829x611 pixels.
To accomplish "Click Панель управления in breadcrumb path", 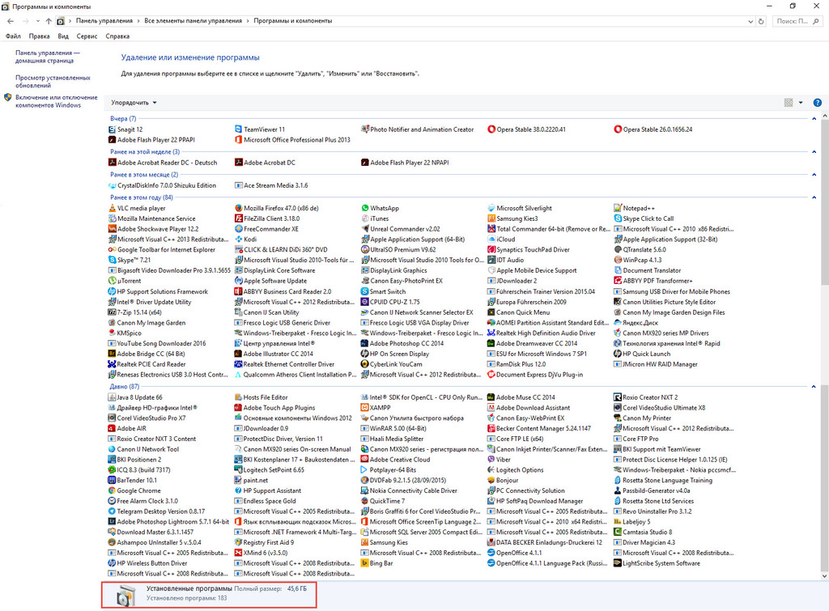I will pyautogui.click(x=104, y=21).
